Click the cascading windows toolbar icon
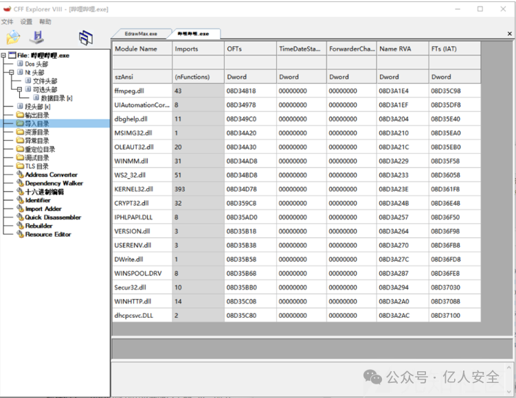The height and width of the screenshot is (398, 516). tap(85, 38)
